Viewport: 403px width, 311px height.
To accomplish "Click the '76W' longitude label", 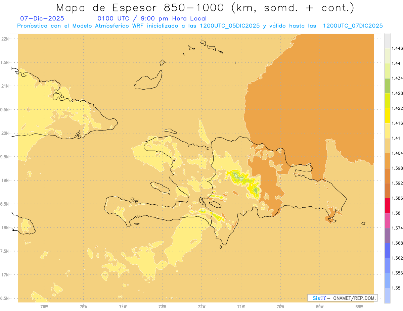I will (44, 306).
